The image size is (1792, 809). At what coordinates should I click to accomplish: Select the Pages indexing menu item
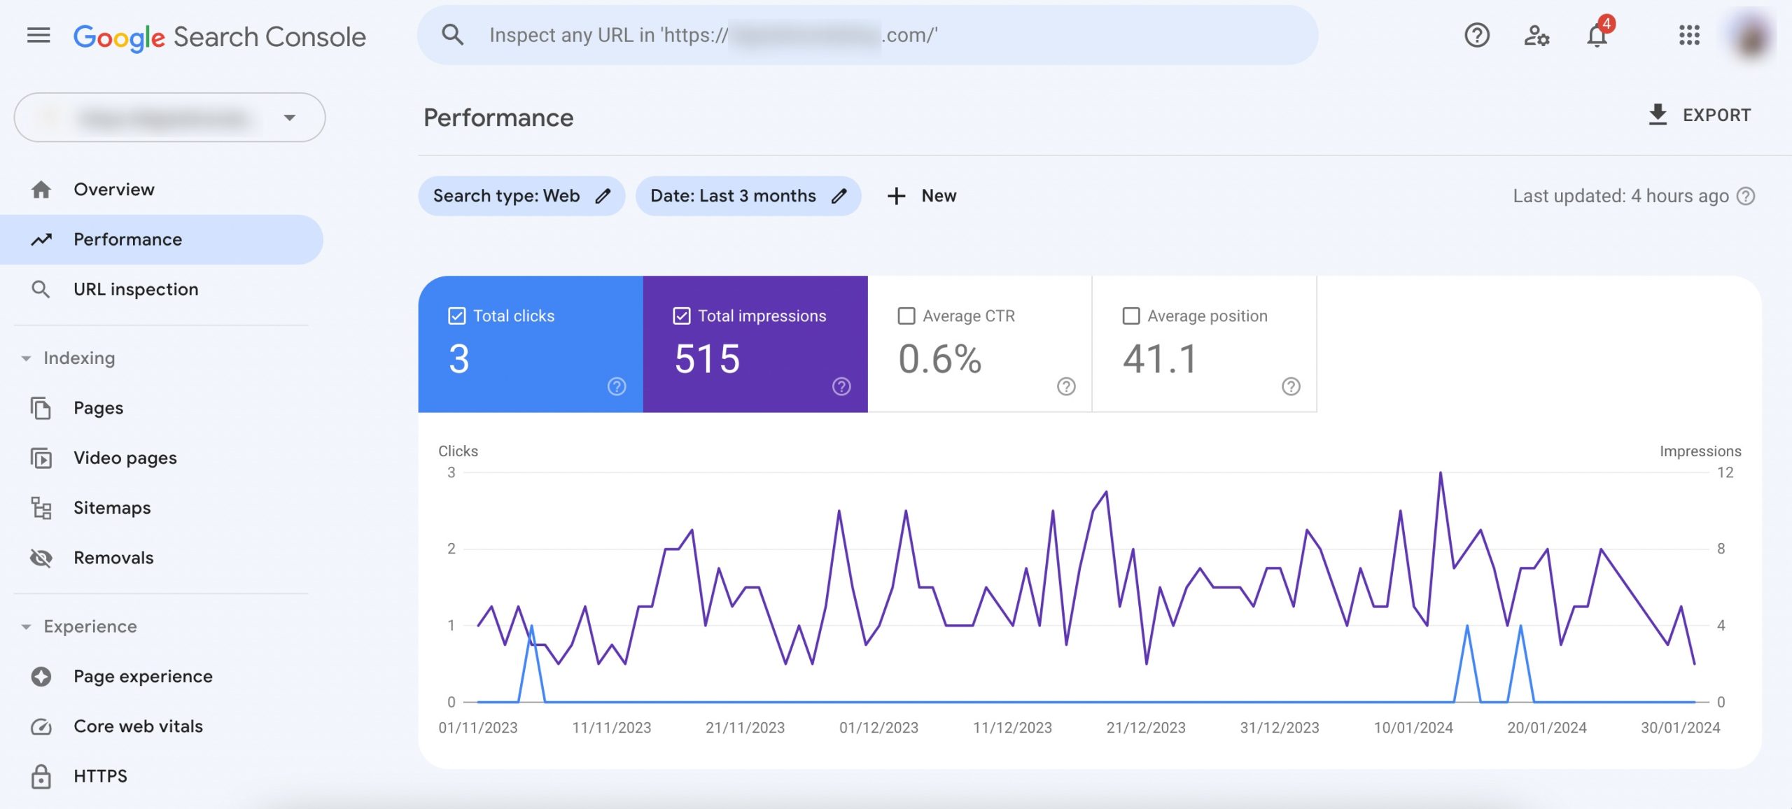(98, 408)
